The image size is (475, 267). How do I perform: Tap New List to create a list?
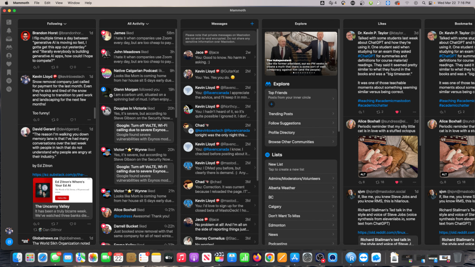click(301, 166)
